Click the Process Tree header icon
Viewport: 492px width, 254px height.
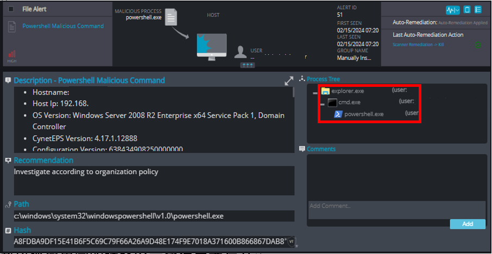[302, 79]
